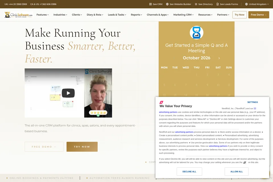The image size is (273, 182).
Task: Expand the Diary & Rota menu
Action: pyautogui.click(x=95, y=15)
